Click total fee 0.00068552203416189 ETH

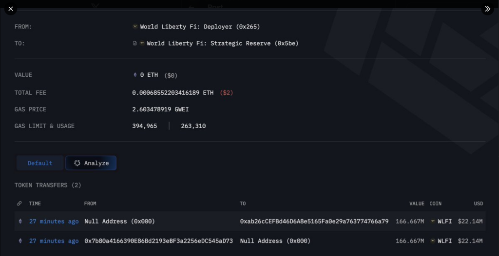coord(173,93)
